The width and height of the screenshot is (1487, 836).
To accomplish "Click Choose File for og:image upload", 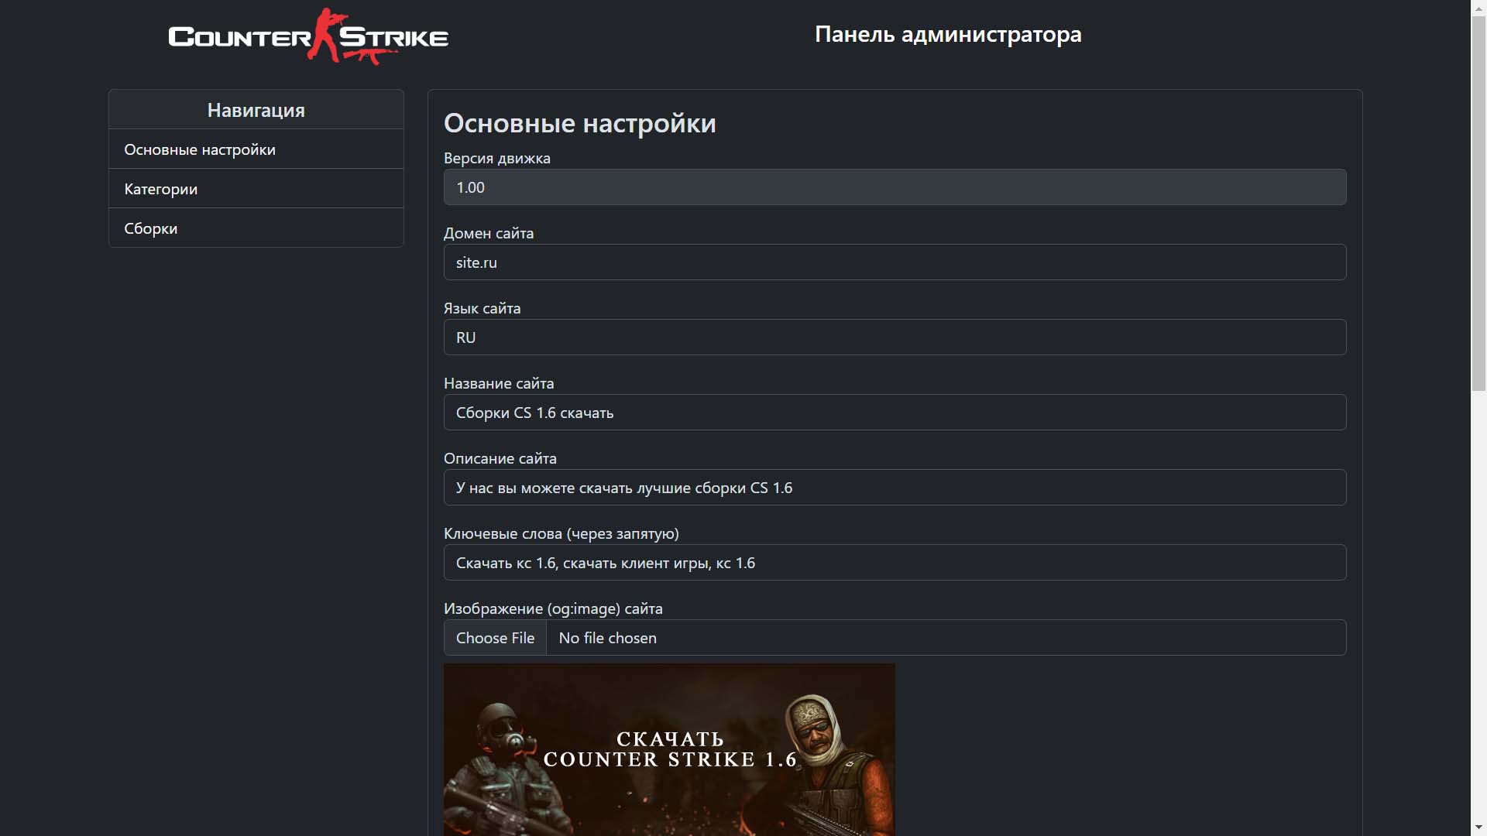I will (x=496, y=637).
